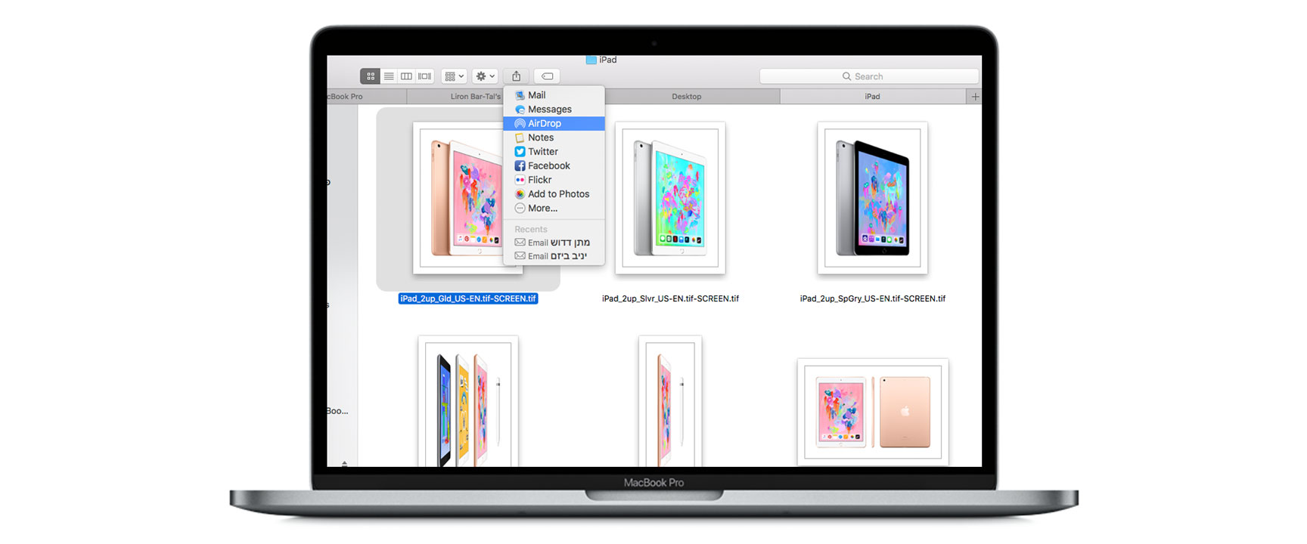Choose Add to Photos
The image size is (1307, 544).
554,194
